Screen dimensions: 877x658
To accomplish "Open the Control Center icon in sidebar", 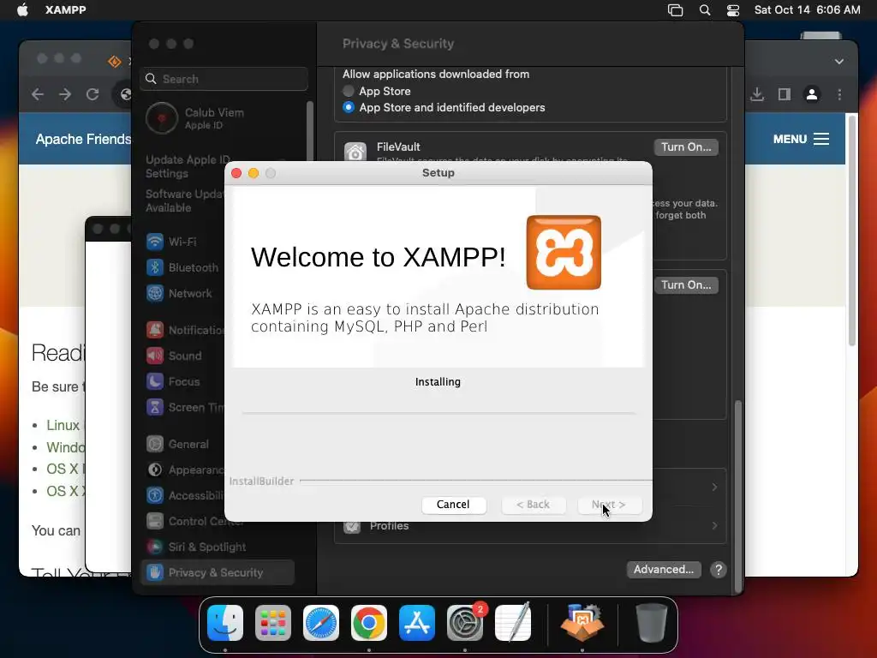I will point(155,522).
